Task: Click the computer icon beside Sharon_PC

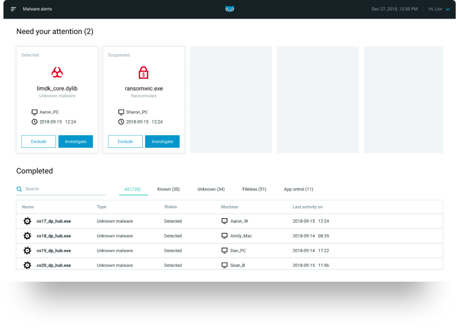Action: click(121, 112)
